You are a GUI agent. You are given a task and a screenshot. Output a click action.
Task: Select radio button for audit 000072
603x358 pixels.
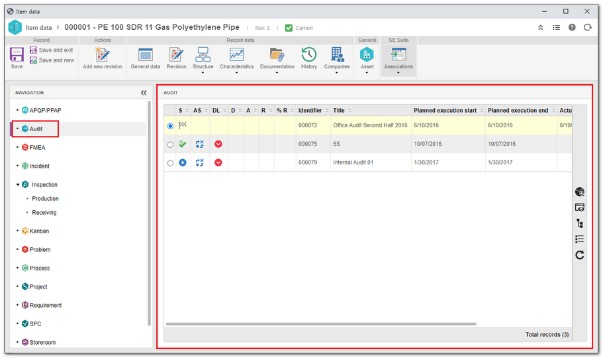tap(170, 126)
